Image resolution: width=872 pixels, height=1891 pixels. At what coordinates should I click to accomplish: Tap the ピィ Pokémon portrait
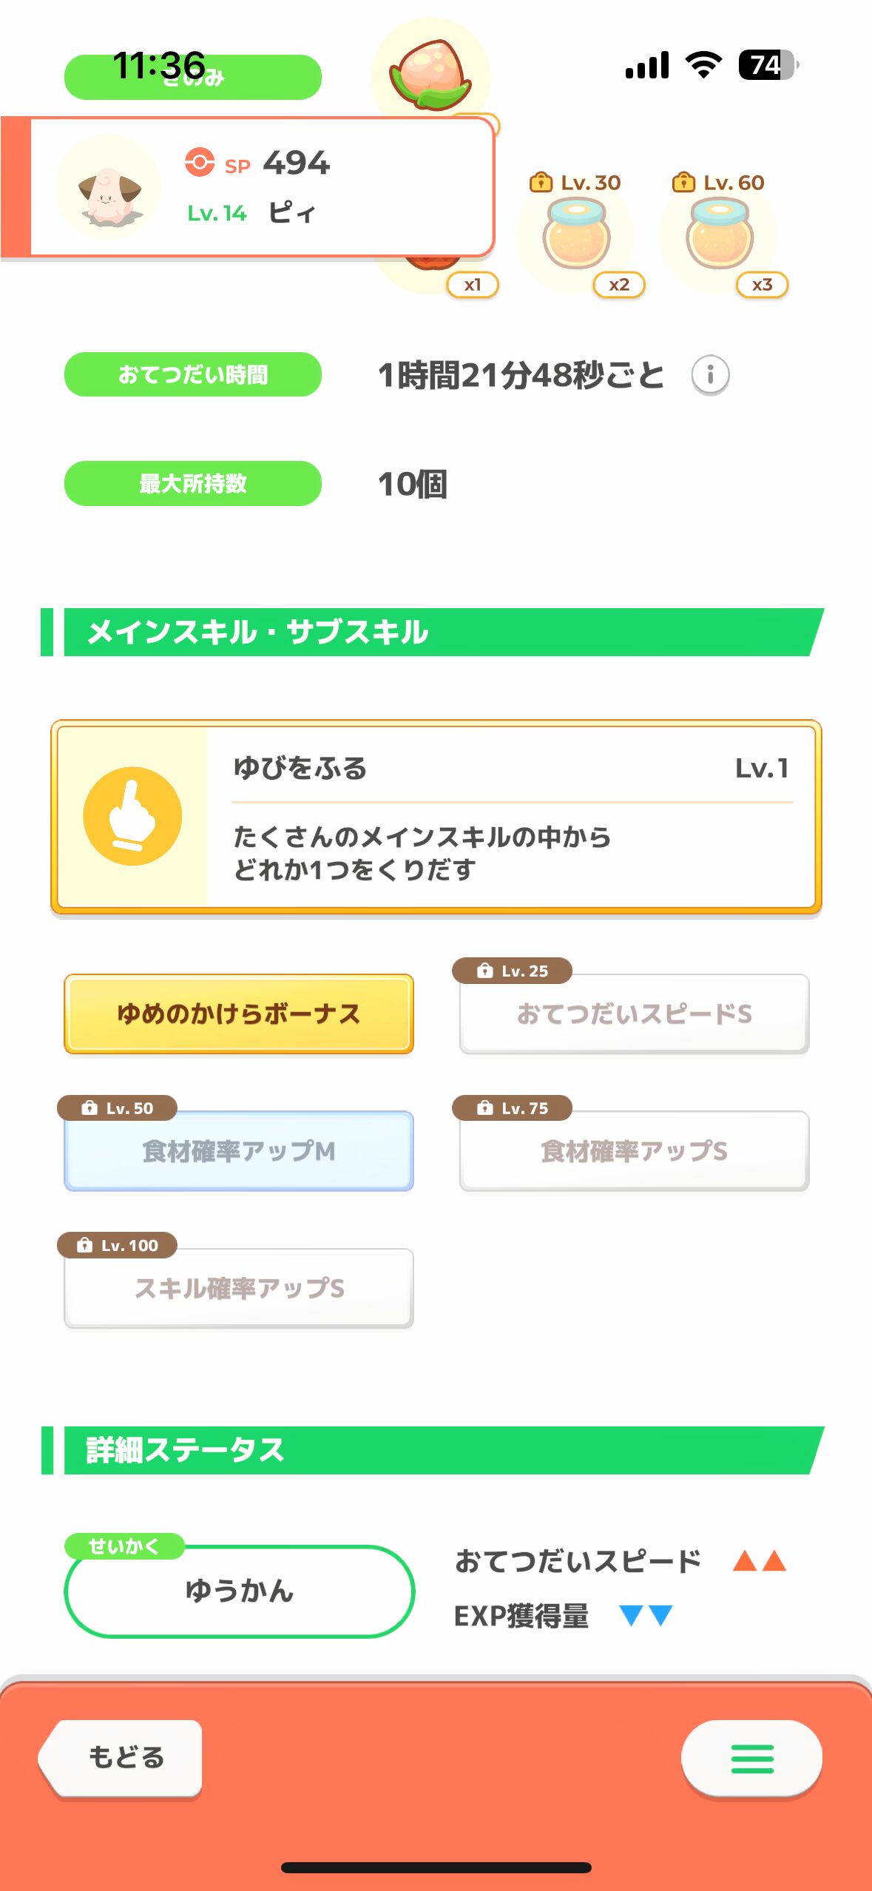click(x=109, y=187)
